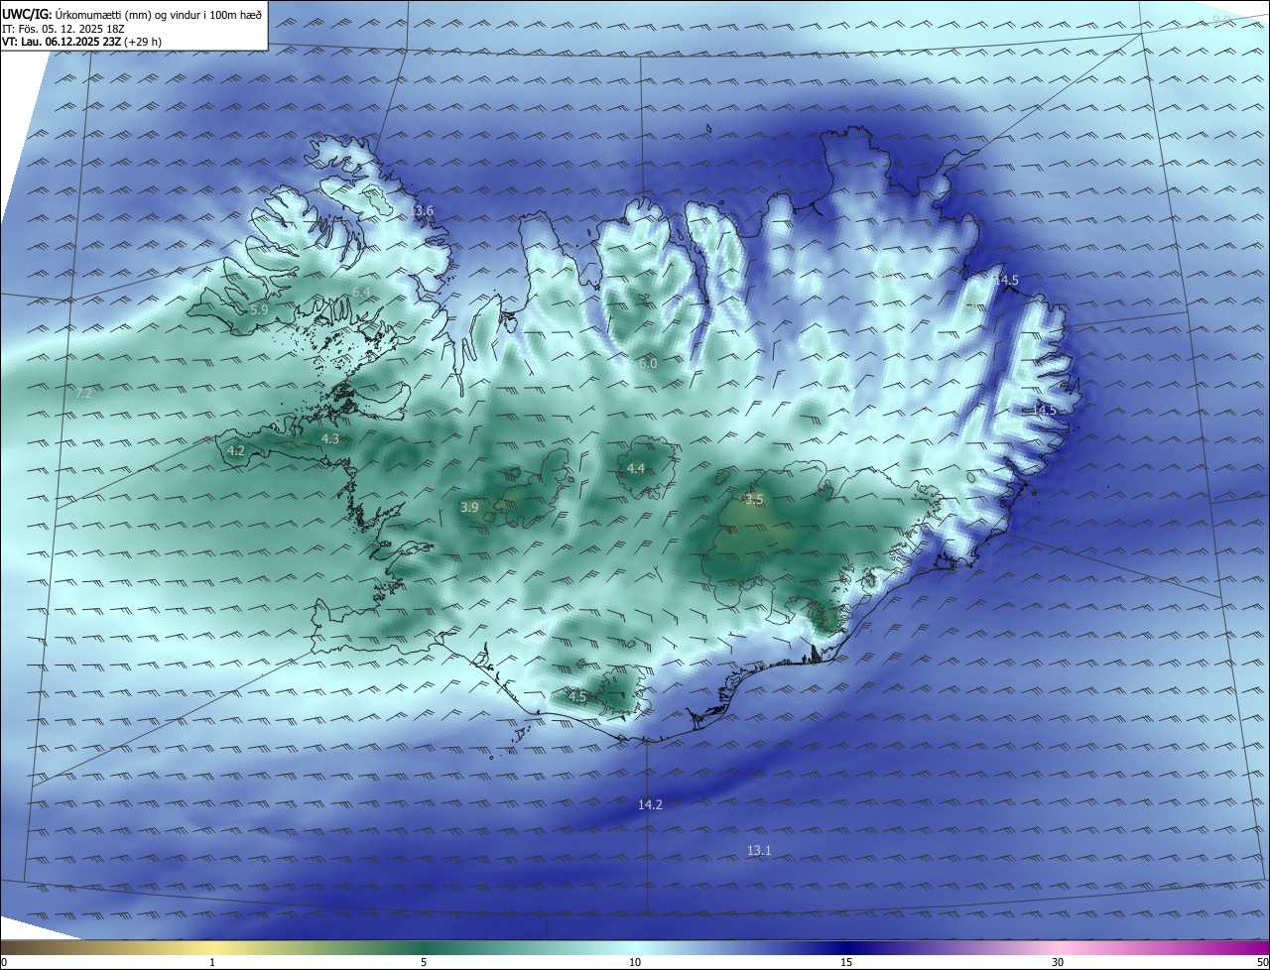Click the 7.2 value label on the map
This screenshot has width=1270, height=970.
click(x=83, y=394)
